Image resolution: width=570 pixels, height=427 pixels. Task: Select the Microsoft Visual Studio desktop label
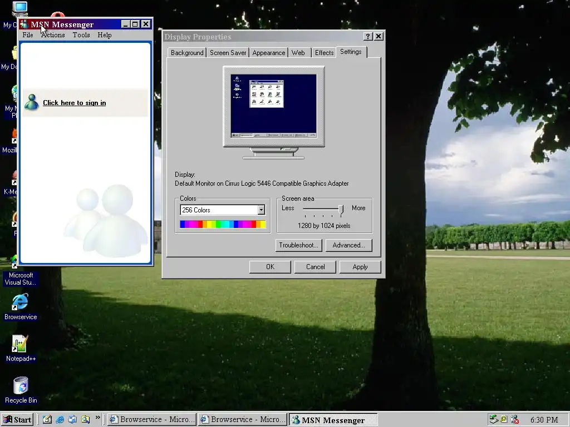click(21, 279)
